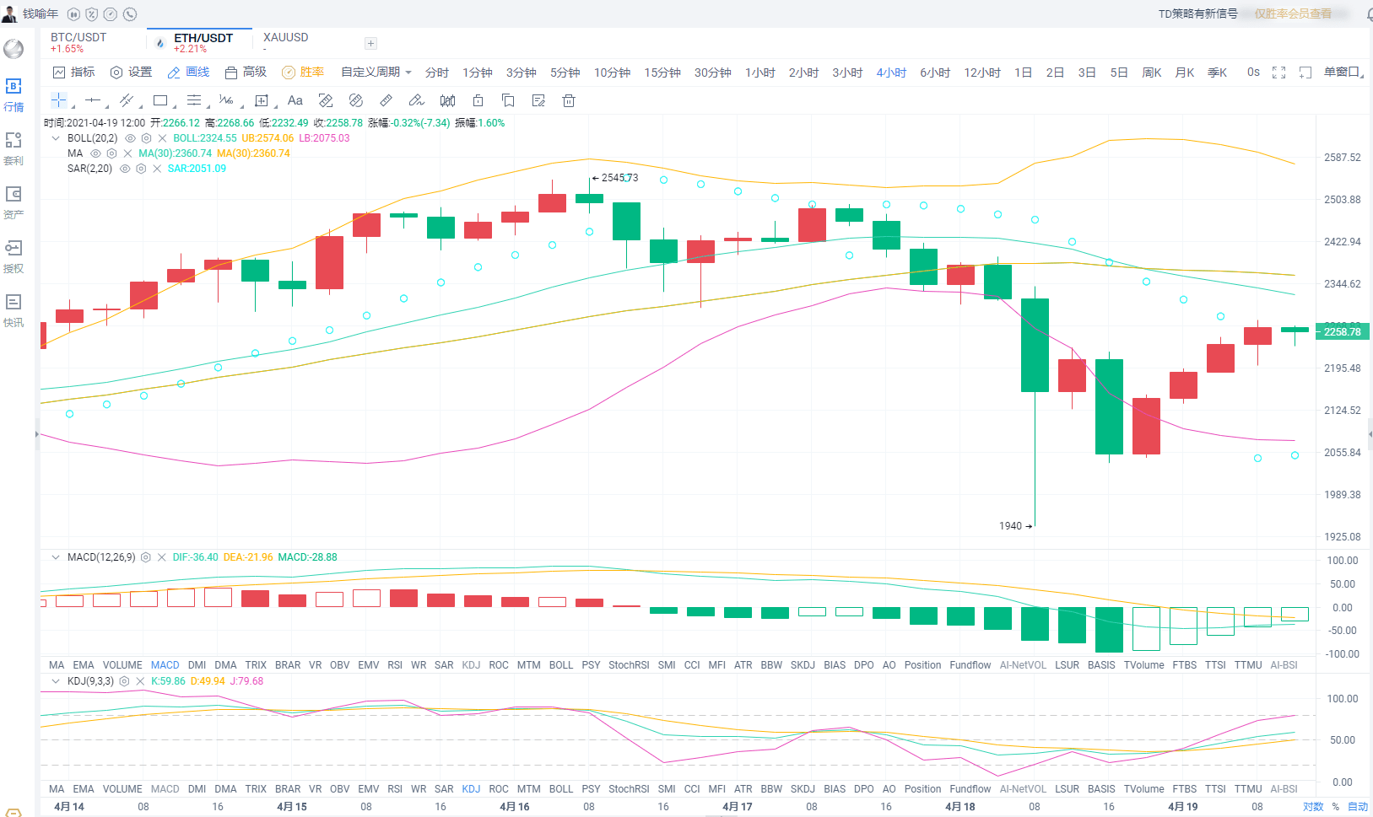Screen dimensions: 1373x817
Task: Toggle the 自动 auto scale option
Action: coord(1358,807)
